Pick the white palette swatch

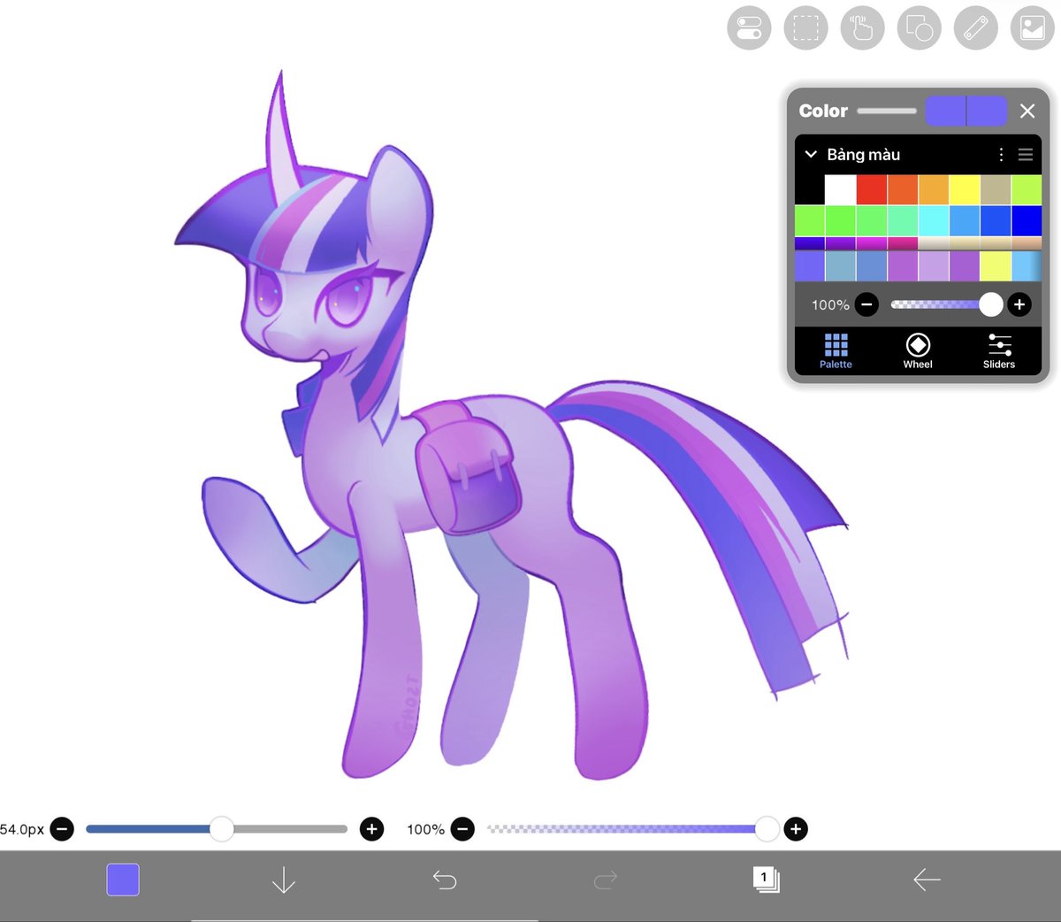(841, 189)
